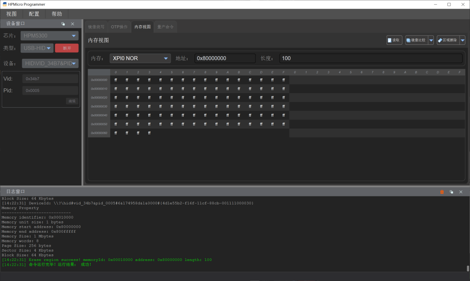This screenshot has width=470, height=281.
Task: Select row address 0x00000040
Action: pyautogui.click(x=99, y=115)
